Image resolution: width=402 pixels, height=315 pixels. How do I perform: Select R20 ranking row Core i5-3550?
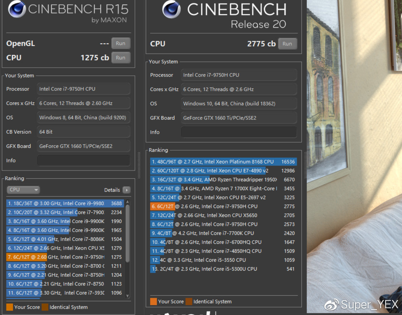coord(223,260)
